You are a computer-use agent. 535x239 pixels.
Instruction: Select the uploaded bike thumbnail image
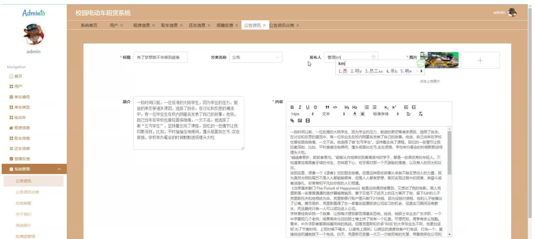[439, 60]
